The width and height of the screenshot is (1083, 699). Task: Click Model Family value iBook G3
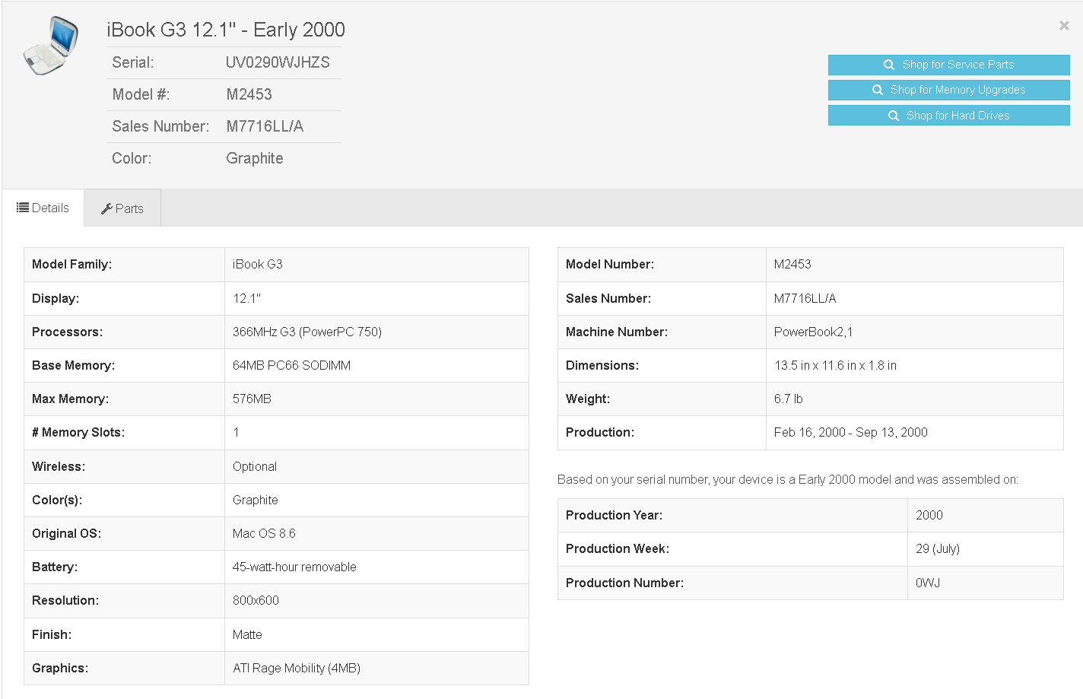[258, 264]
